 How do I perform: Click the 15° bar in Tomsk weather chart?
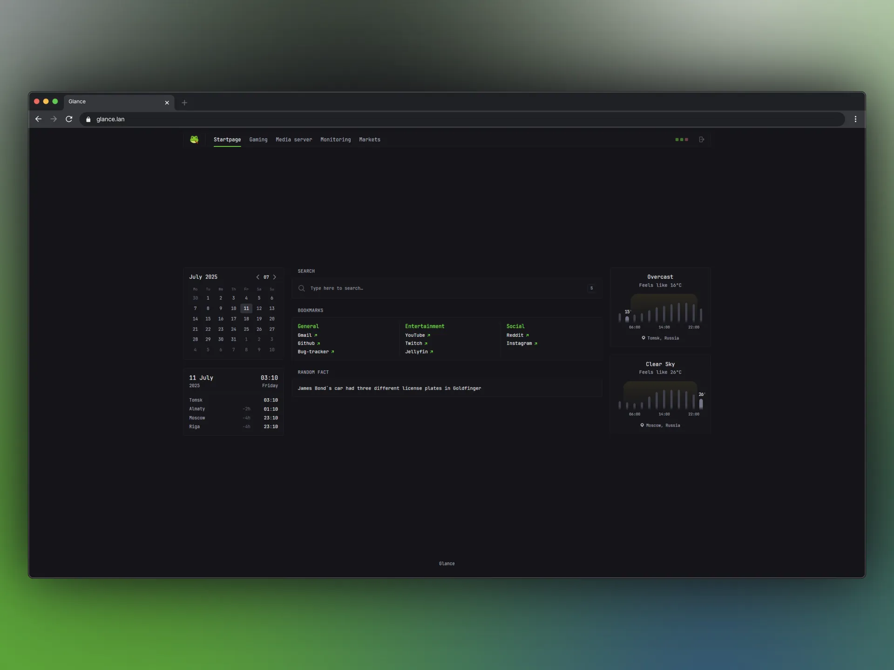pos(627,319)
